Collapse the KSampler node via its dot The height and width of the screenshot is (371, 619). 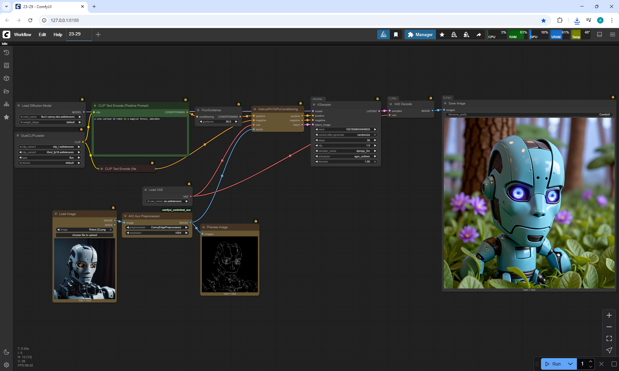pyautogui.click(x=314, y=105)
